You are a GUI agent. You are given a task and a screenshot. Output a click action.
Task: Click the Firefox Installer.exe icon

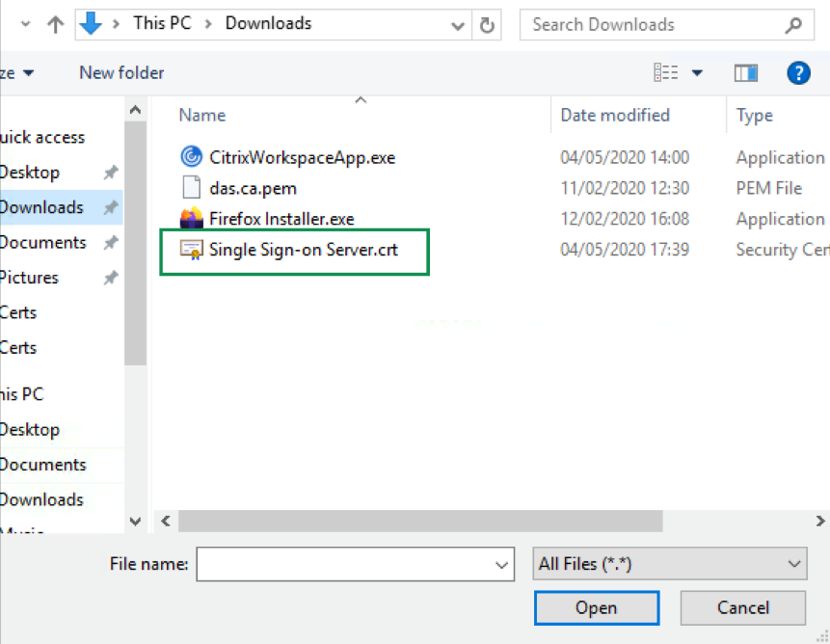[x=191, y=218]
